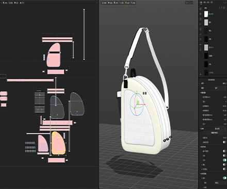Toggle the switch directly under the wide button
Image resolution: width=227 pixels, height=189 pixels.
[x=224, y=142]
